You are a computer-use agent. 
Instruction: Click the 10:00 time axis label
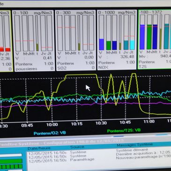pos(52,125)
